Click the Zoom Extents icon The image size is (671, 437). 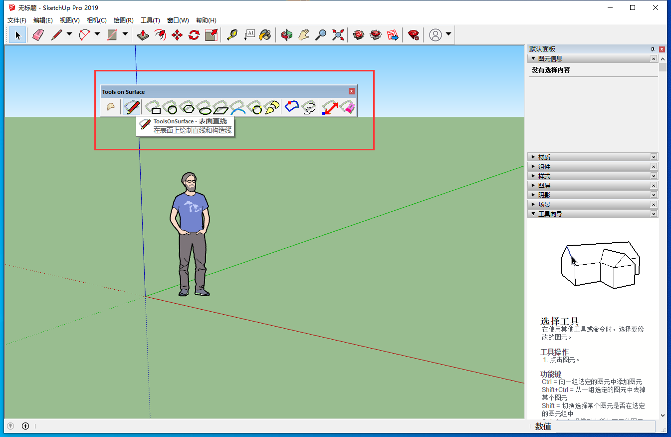click(338, 35)
